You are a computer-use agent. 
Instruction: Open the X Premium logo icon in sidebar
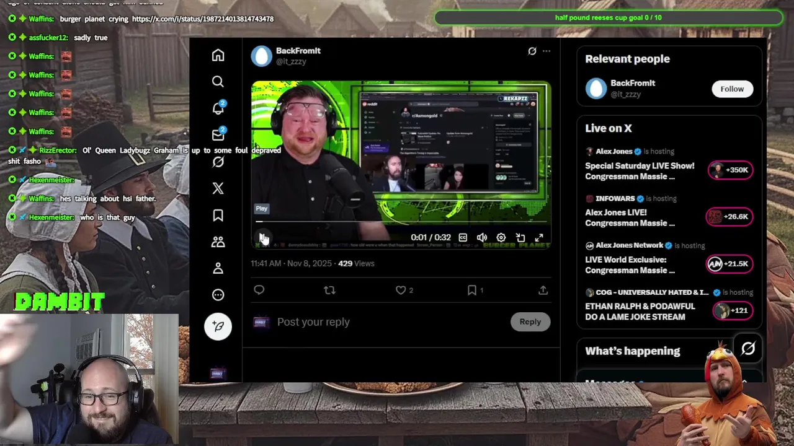pyautogui.click(x=218, y=188)
